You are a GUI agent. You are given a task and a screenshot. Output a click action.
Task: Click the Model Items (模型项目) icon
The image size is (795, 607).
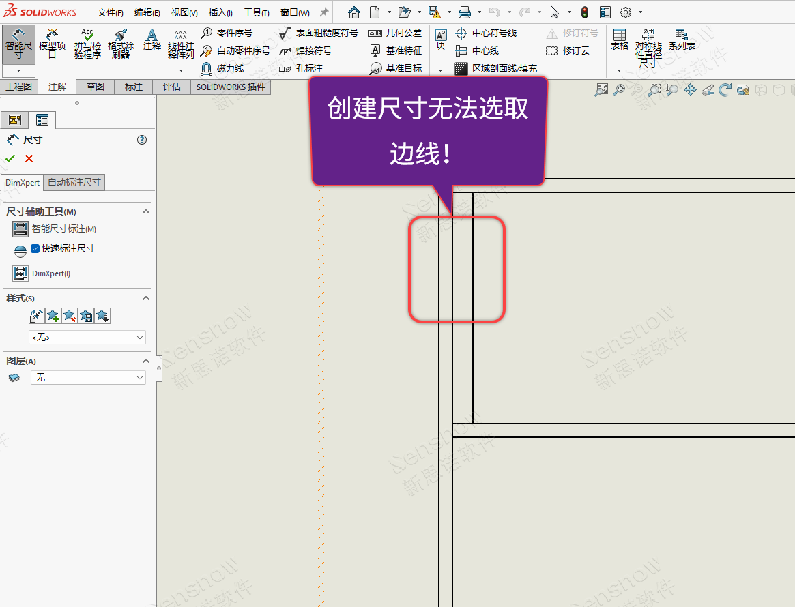pos(52,43)
